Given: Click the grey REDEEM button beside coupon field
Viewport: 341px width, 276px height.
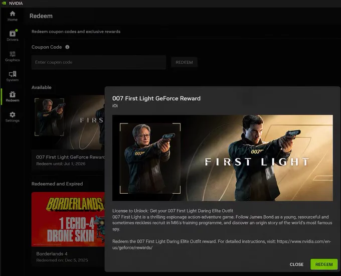Looking at the screenshot, I should pyautogui.click(x=184, y=62).
